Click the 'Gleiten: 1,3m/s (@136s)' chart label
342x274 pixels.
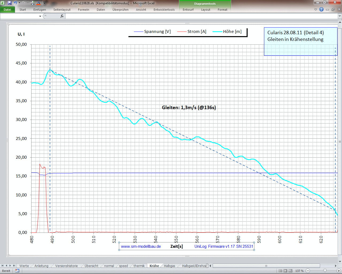(x=189, y=108)
